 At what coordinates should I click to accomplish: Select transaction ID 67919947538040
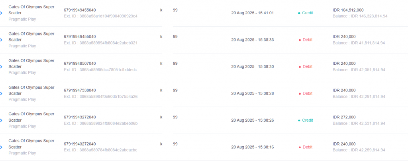click(x=80, y=90)
